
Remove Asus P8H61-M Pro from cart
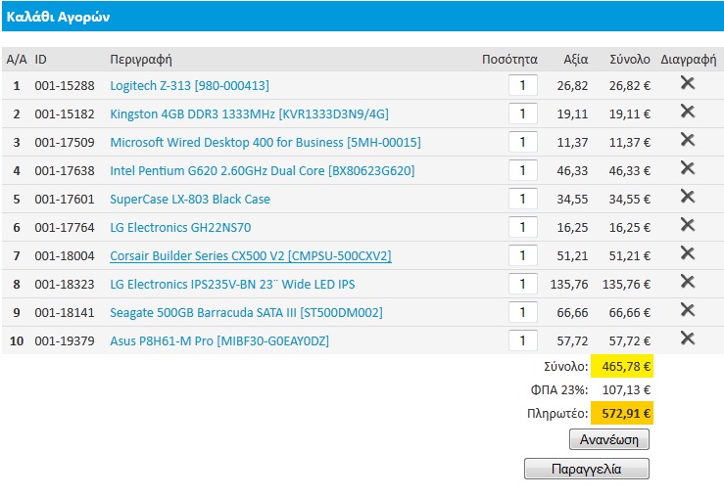click(x=688, y=338)
